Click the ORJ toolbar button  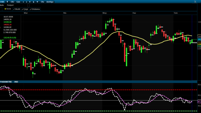coord(12,2)
